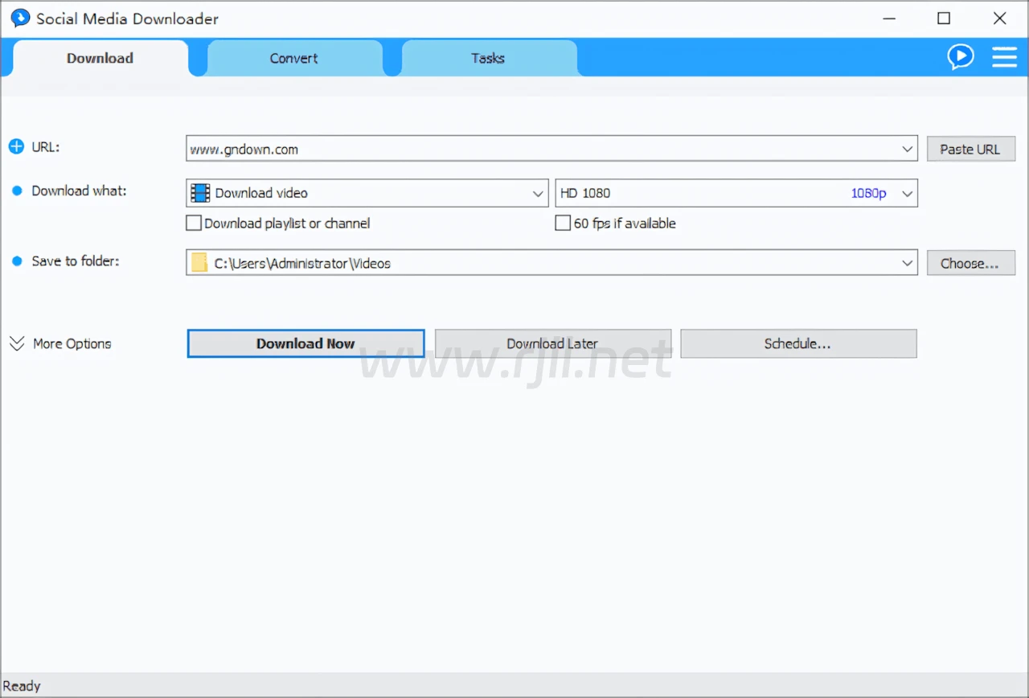
Task: Click the Social Media Downloader app logo
Action: (20, 18)
